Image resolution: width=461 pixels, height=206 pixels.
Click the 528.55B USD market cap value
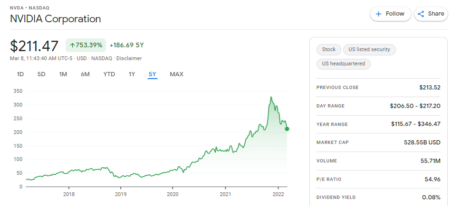[422, 143]
